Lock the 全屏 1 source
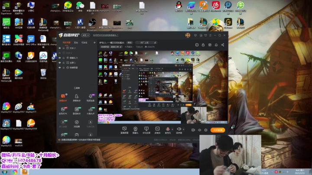The width and height of the screenshot is (312, 175). click(64, 63)
